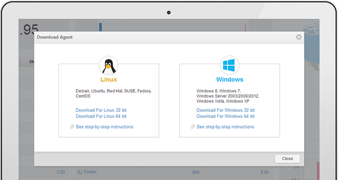338x180 pixels.
Task: Click the Firefox browser icon in background table
Action: click(x=80, y=172)
